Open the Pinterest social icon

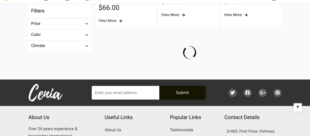click(278, 93)
